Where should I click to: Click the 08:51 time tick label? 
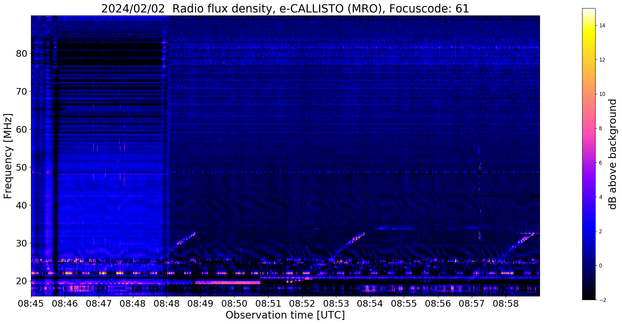click(268, 303)
